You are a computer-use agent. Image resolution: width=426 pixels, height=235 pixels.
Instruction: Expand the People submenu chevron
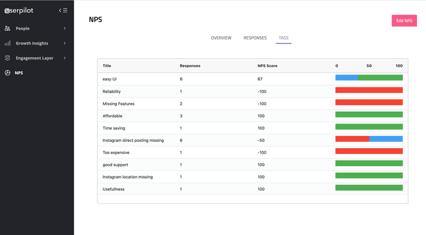[64, 28]
